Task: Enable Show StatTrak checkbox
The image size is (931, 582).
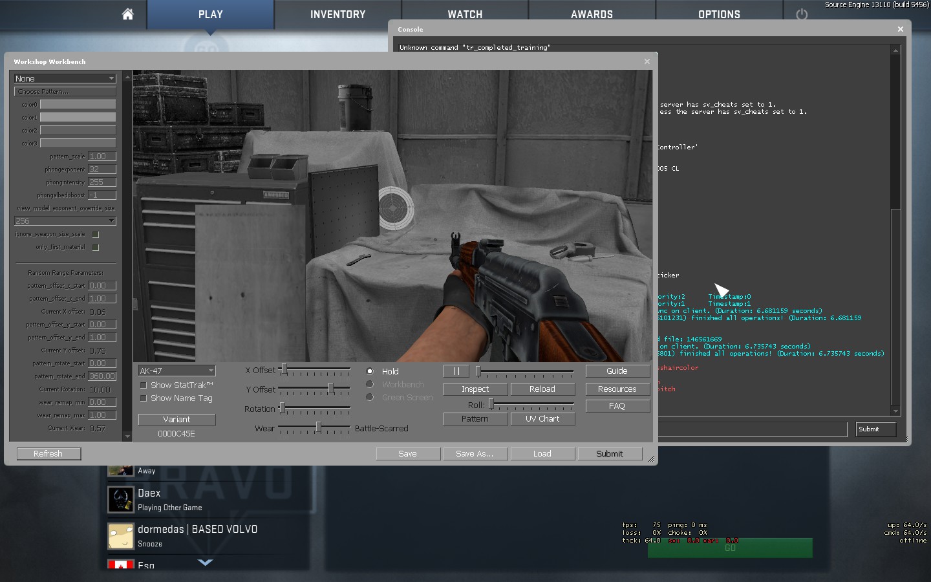Action: click(x=144, y=385)
